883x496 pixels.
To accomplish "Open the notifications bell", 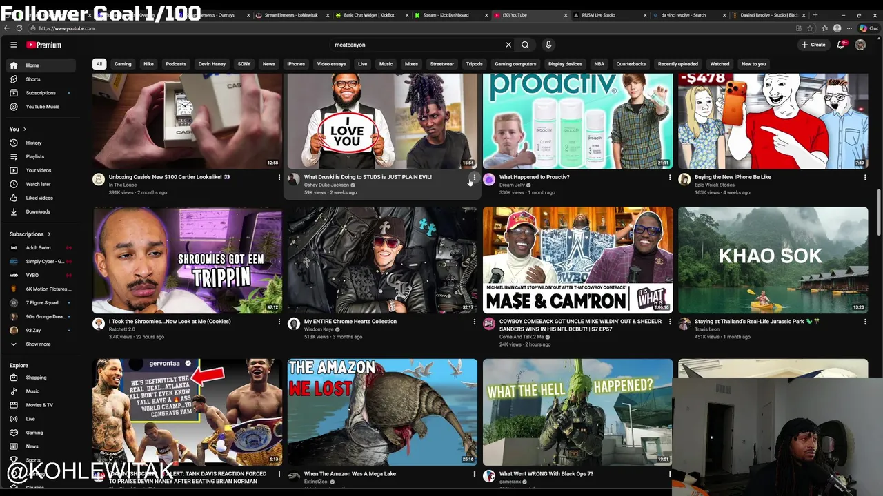I will point(841,45).
